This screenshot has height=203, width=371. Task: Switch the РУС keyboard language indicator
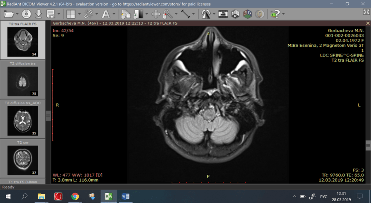[324, 196]
